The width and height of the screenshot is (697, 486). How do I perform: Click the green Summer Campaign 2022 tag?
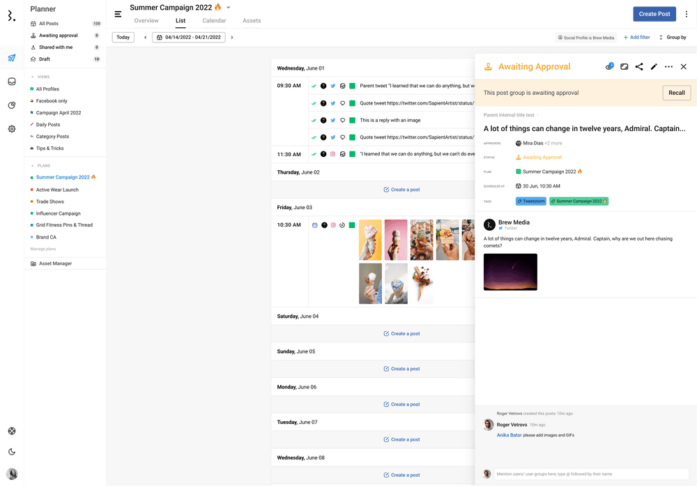tap(579, 202)
